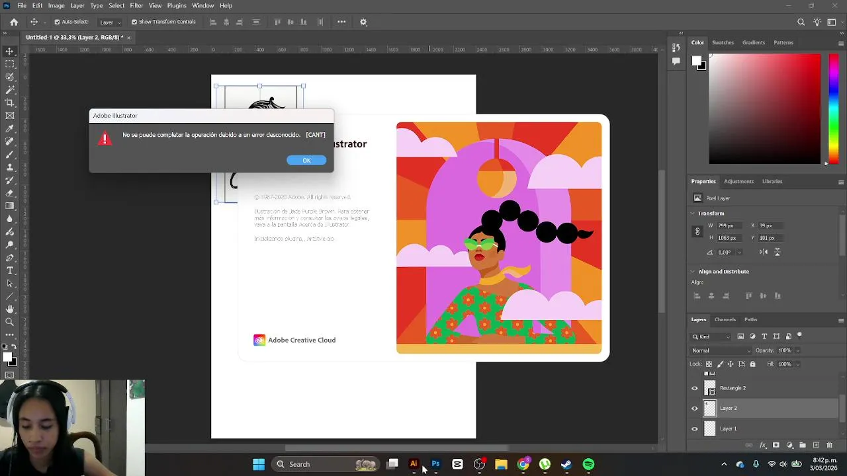Select the Clone Stamp tool

point(9,167)
